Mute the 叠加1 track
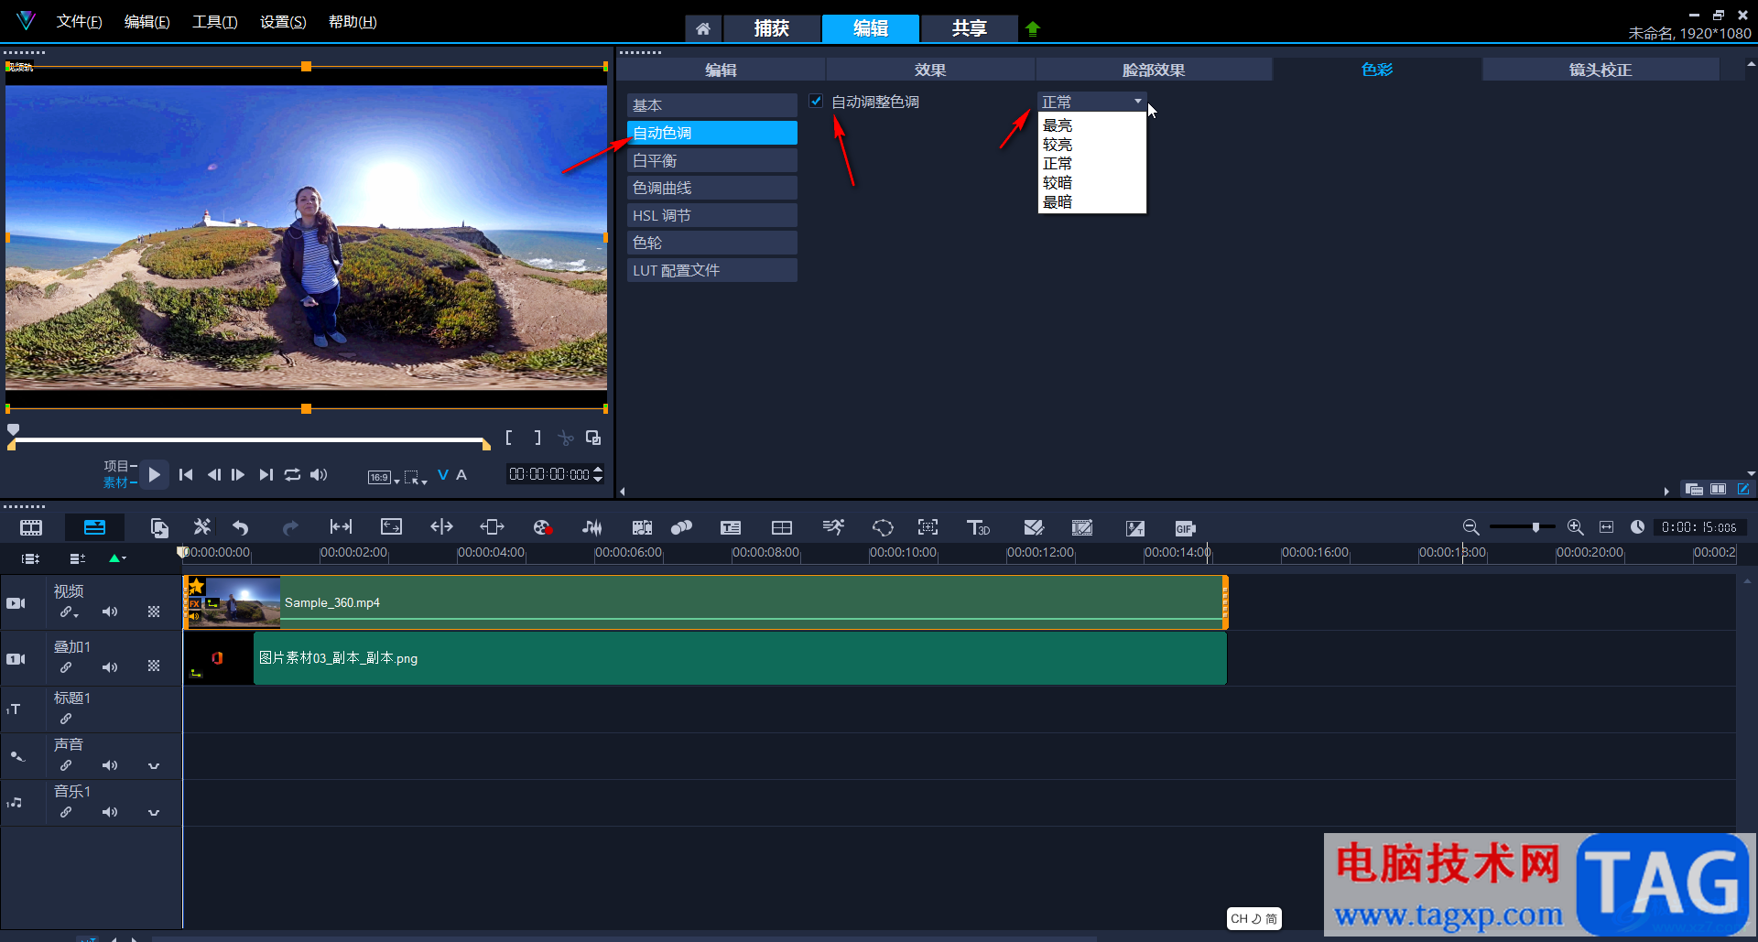The height and width of the screenshot is (942, 1758). [110, 667]
